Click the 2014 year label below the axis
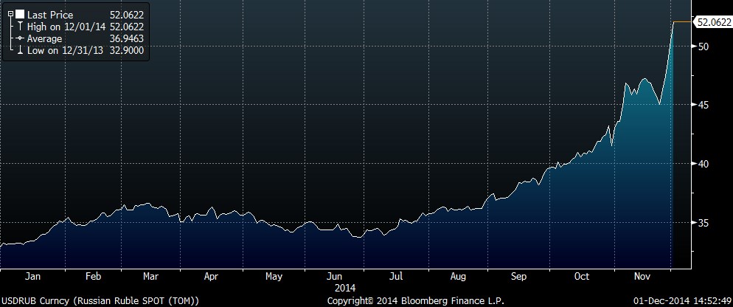Image resolution: width=733 pixels, height=307 pixels. [345, 287]
